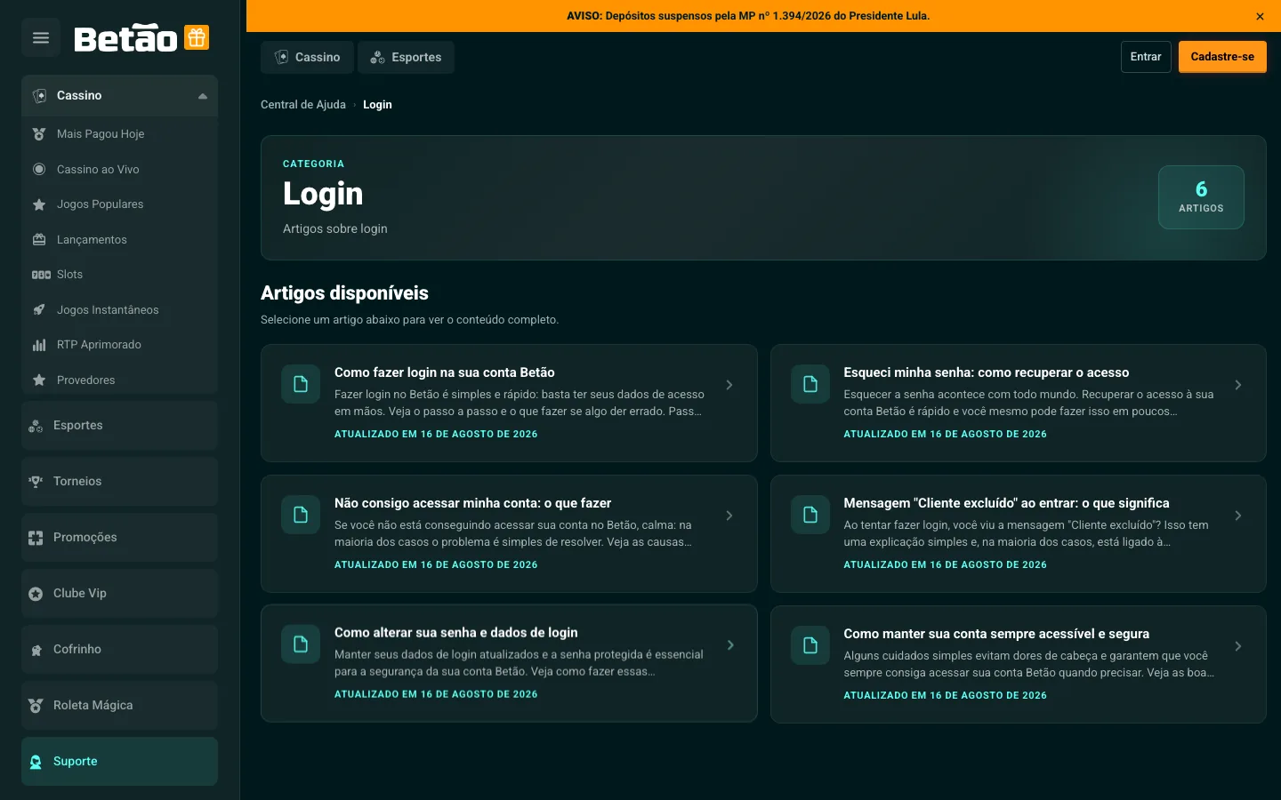Viewport: 1281px width, 800px height.
Task: Collapse the Cassino sidebar section arrow
Action: click(203, 96)
